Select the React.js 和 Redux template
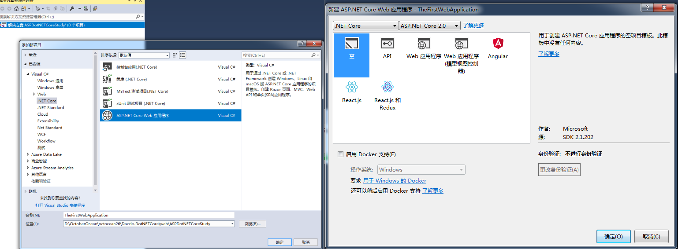Image resolution: width=678 pixels, height=249 pixels. pos(387,95)
